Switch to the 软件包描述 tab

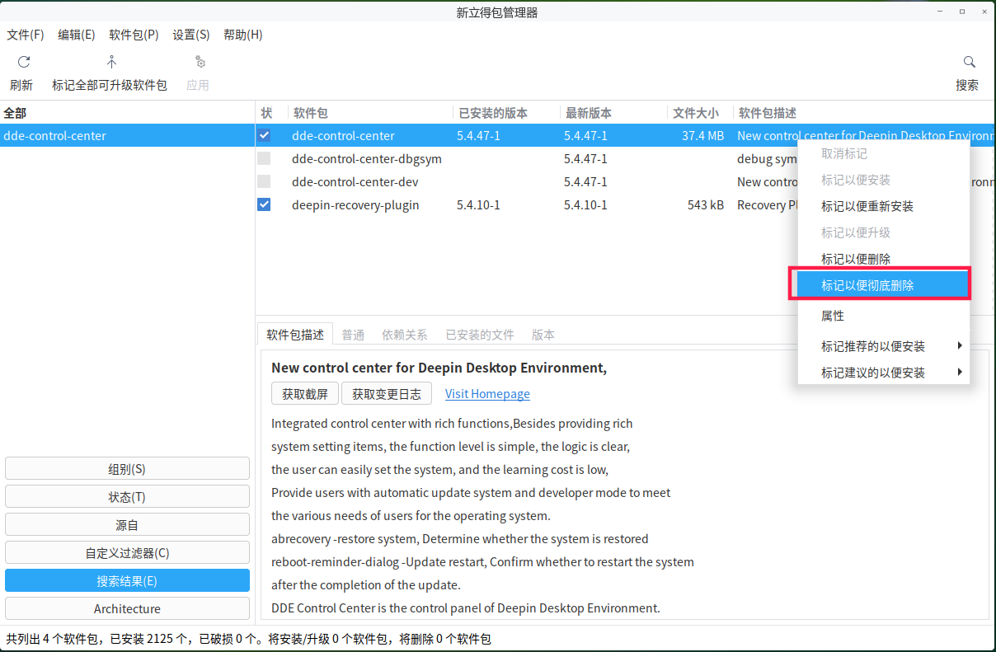295,334
